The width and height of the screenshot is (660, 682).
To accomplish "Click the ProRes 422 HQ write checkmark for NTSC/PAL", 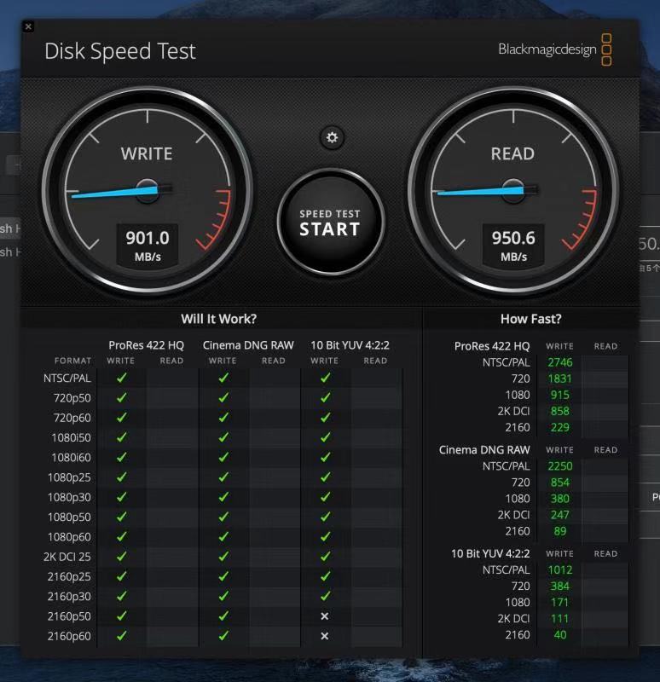I will point(122,378).
